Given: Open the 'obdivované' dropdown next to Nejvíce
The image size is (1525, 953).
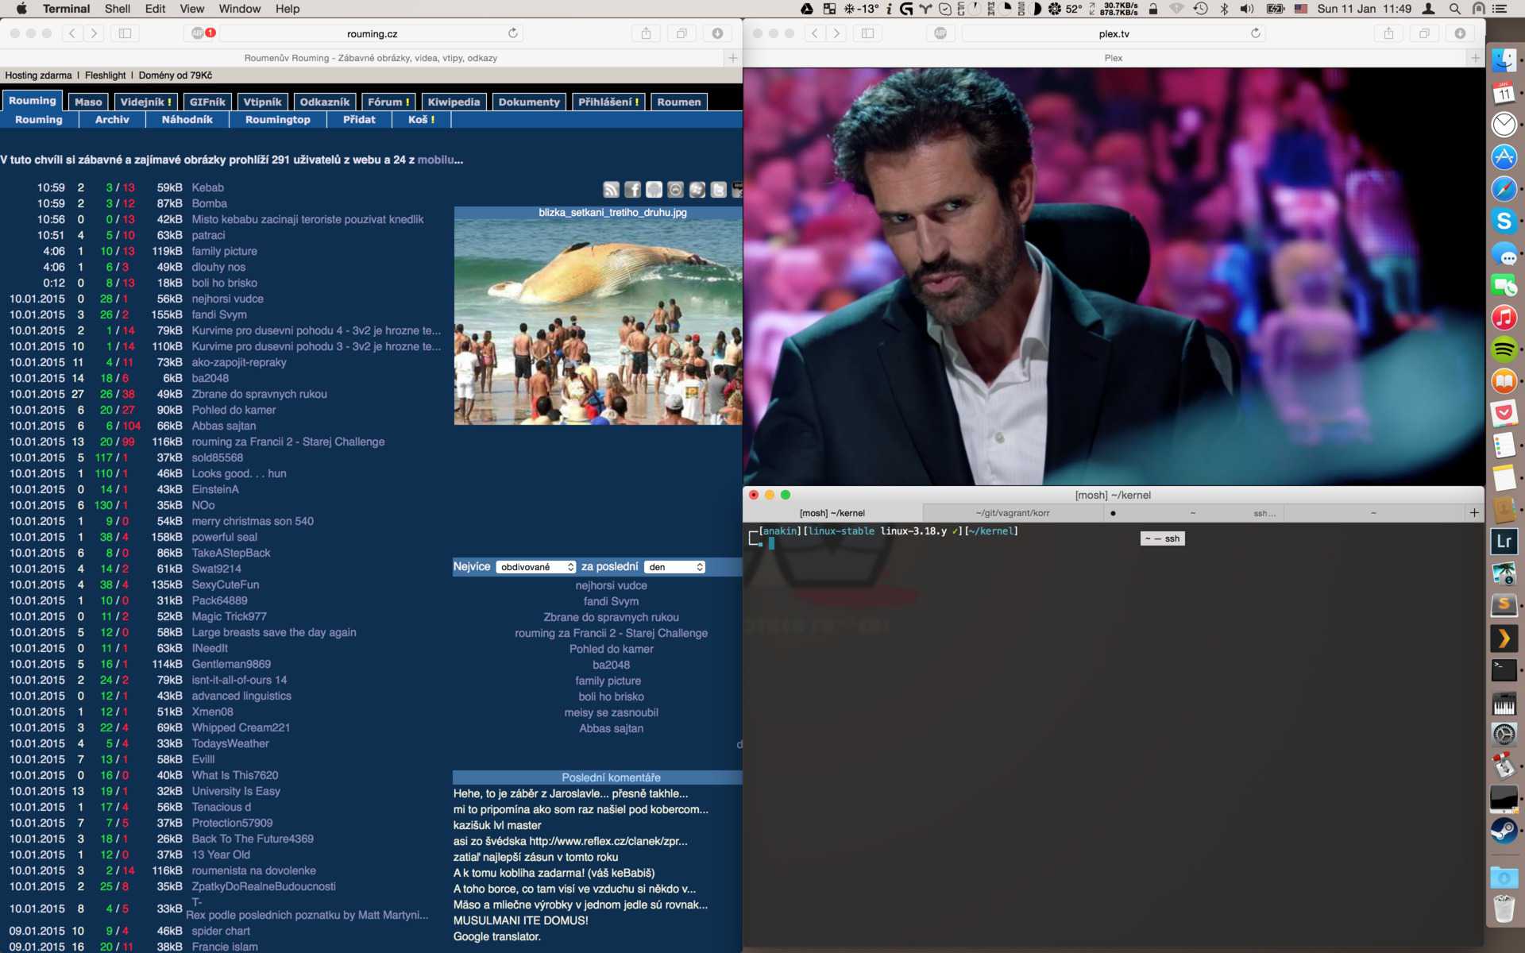Looking at the screenshot, I should coord(536,567).
